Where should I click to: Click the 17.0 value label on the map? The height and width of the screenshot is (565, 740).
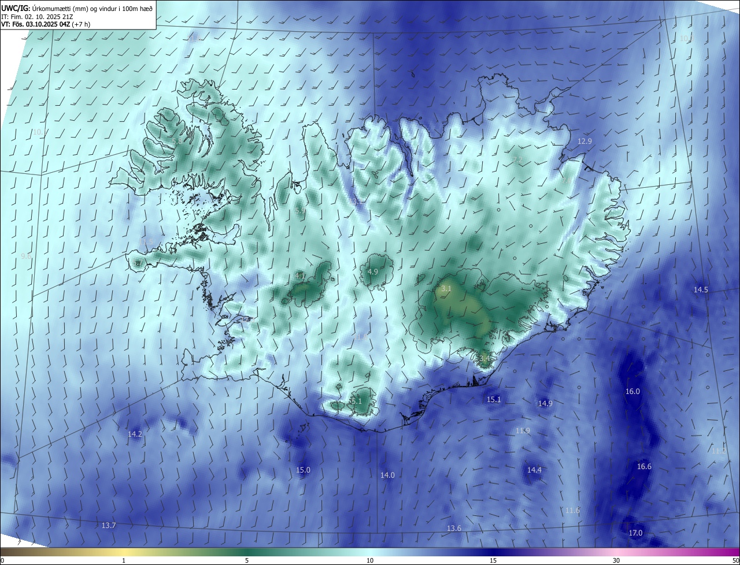click(x=635, y=533)
